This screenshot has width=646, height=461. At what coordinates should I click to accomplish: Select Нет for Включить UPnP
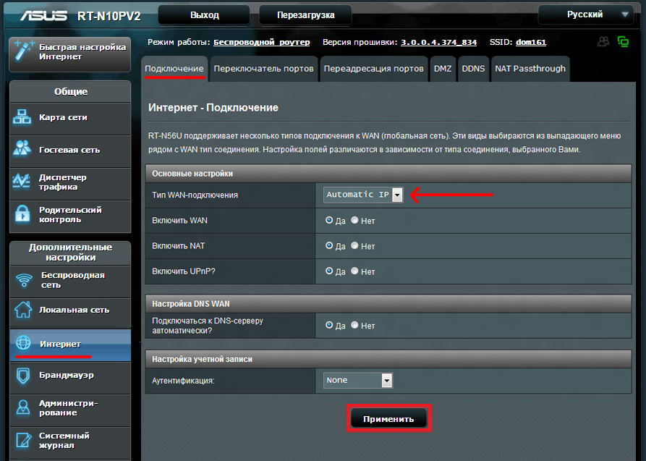click(x=354, y=271)
